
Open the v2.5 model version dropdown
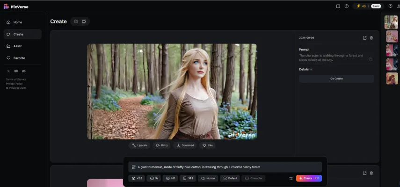click(x=137, y=178)
